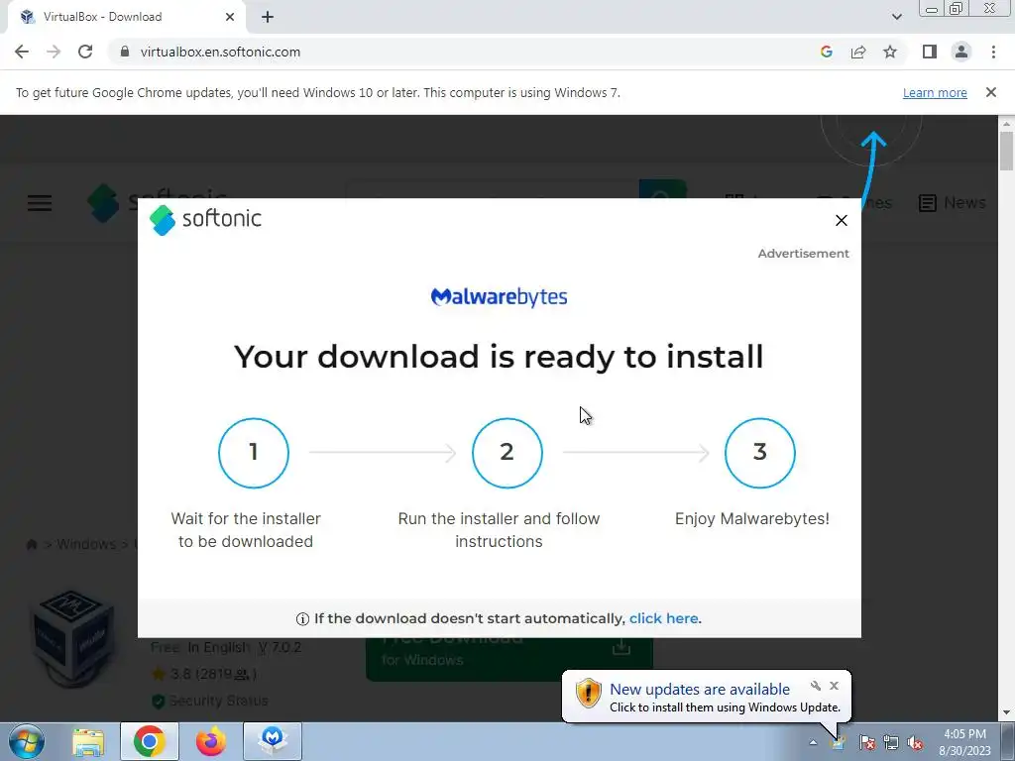Image resolution: width=1015 pixels, height=761 pixels.
Task: Click the address bar URL
Action: (x=220, y=52)
